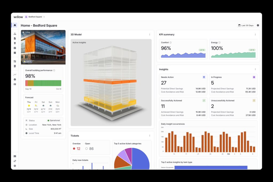This screenshot has width=273, height=182.
Task: Open the clipboard icon in the sidebar
Action: pos(15,48)
